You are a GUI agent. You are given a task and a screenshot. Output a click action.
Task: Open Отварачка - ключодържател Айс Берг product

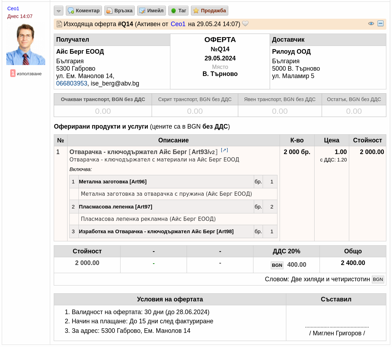[128, 152]
